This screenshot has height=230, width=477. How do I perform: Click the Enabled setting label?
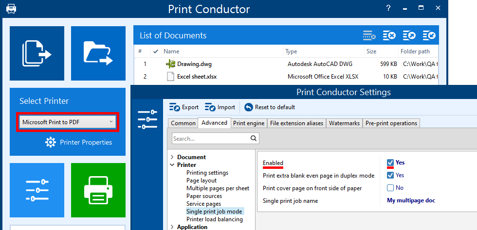(273, 163)
